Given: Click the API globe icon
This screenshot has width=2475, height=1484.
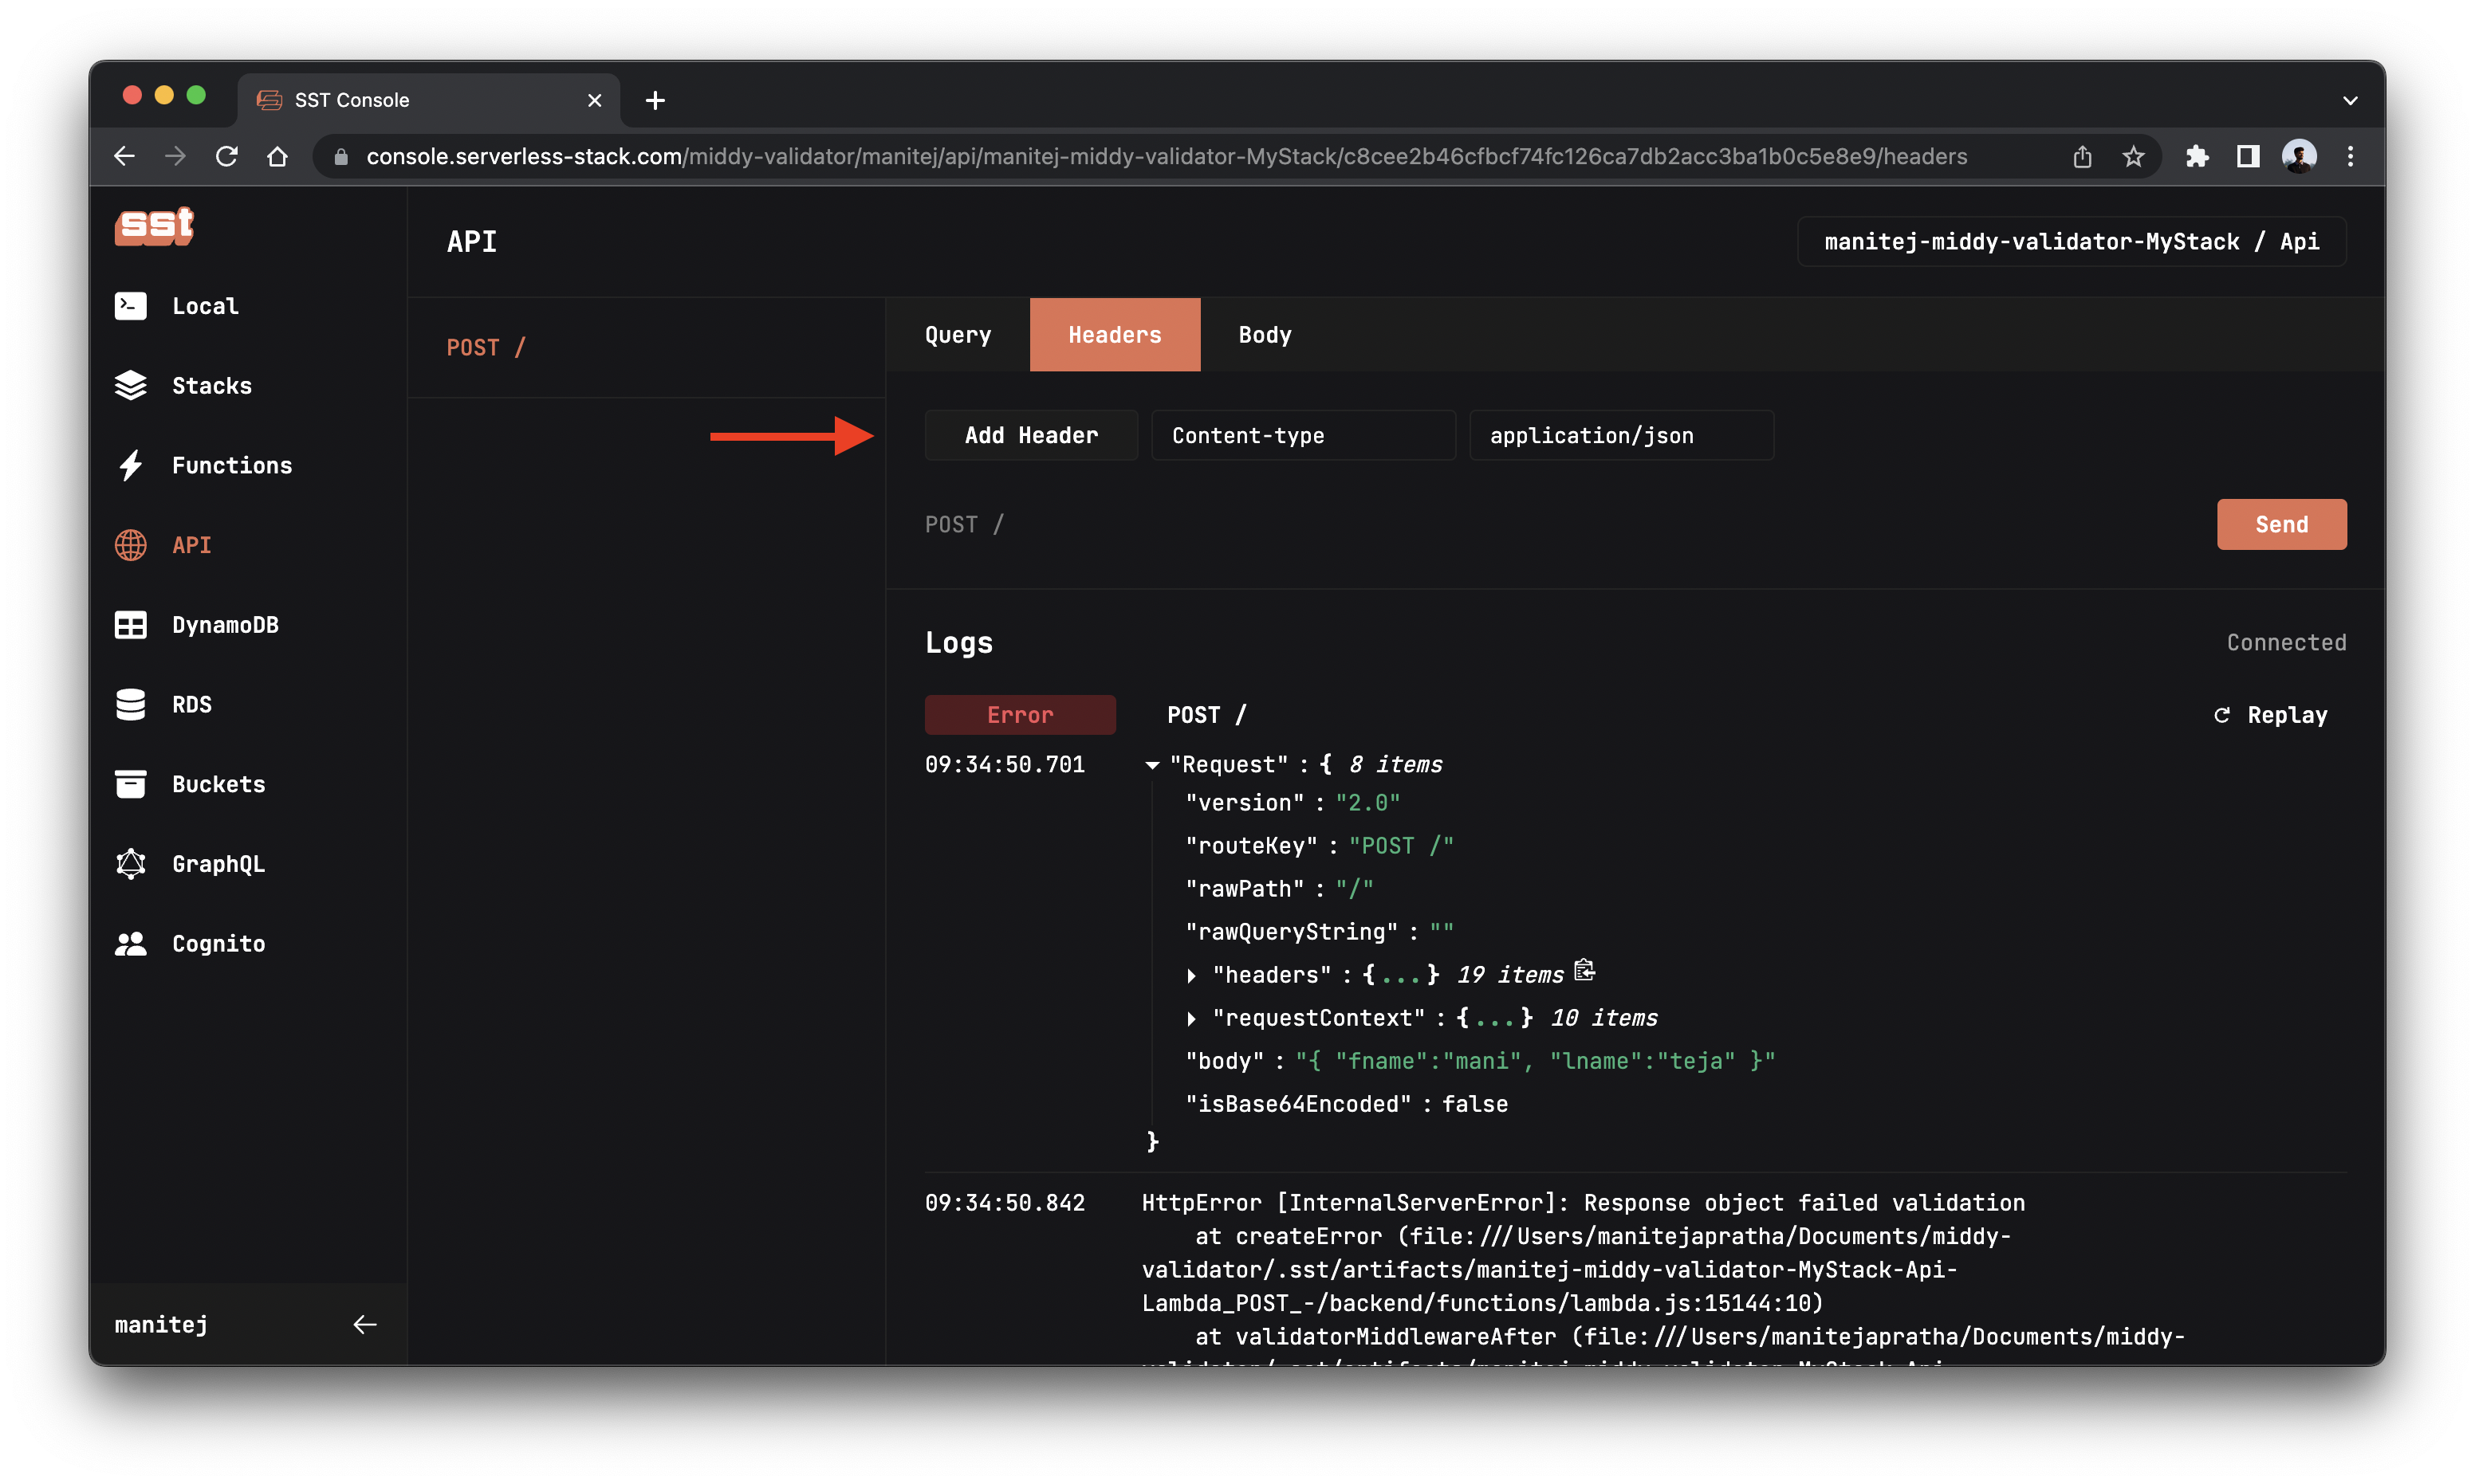Looking at the screenshot, I should click(x=134, y=544).
